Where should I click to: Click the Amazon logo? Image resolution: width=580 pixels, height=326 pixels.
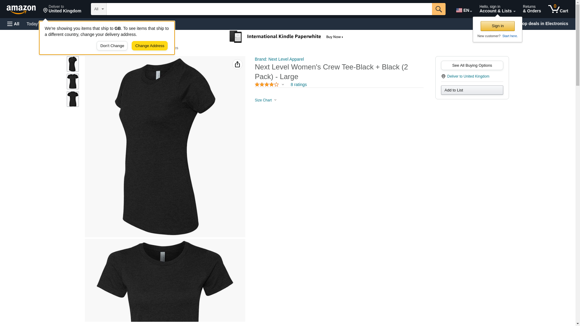point(21,9)
